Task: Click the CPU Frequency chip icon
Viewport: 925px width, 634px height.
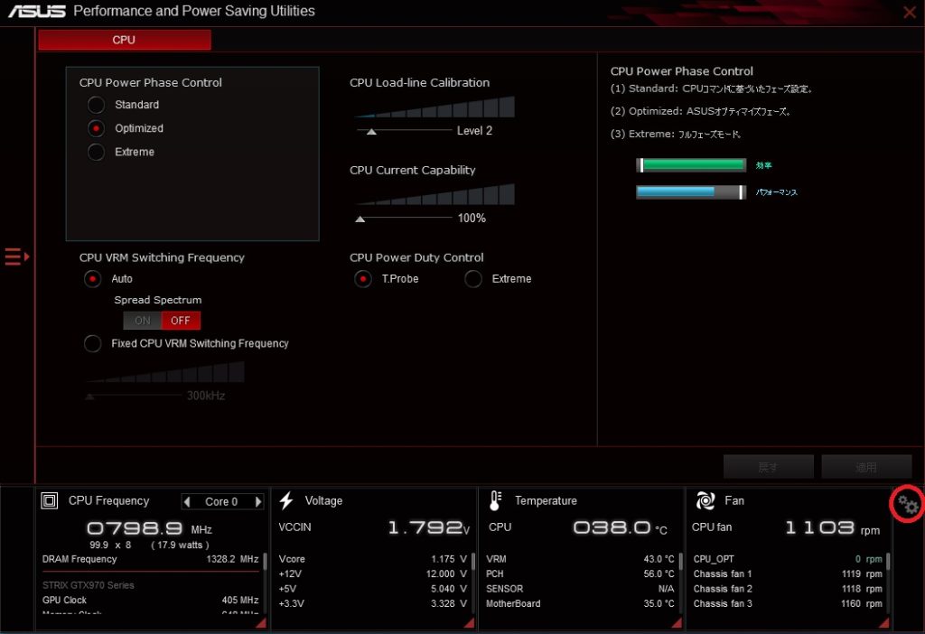Action: [x=50, y=500]
